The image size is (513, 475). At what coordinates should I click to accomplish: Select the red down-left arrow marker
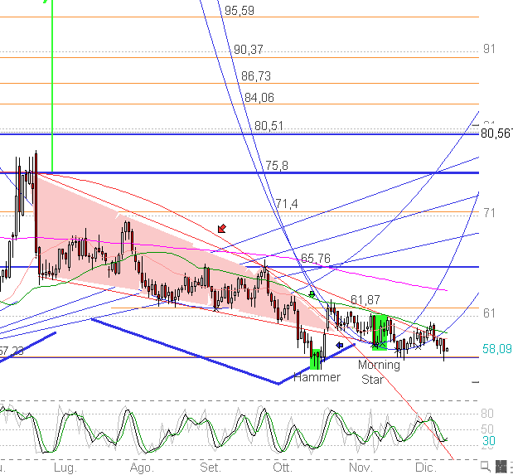pyautogui.click(x=221, y=228)
